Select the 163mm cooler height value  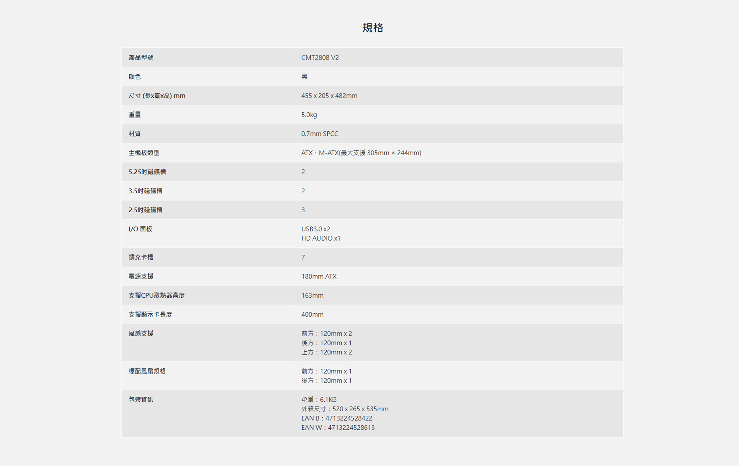(x=312, y=296)
